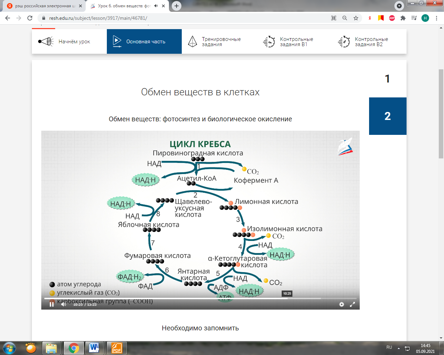Viewport: 444px width, 355px height.
Task: Reload the page
Action: point(30,18)
